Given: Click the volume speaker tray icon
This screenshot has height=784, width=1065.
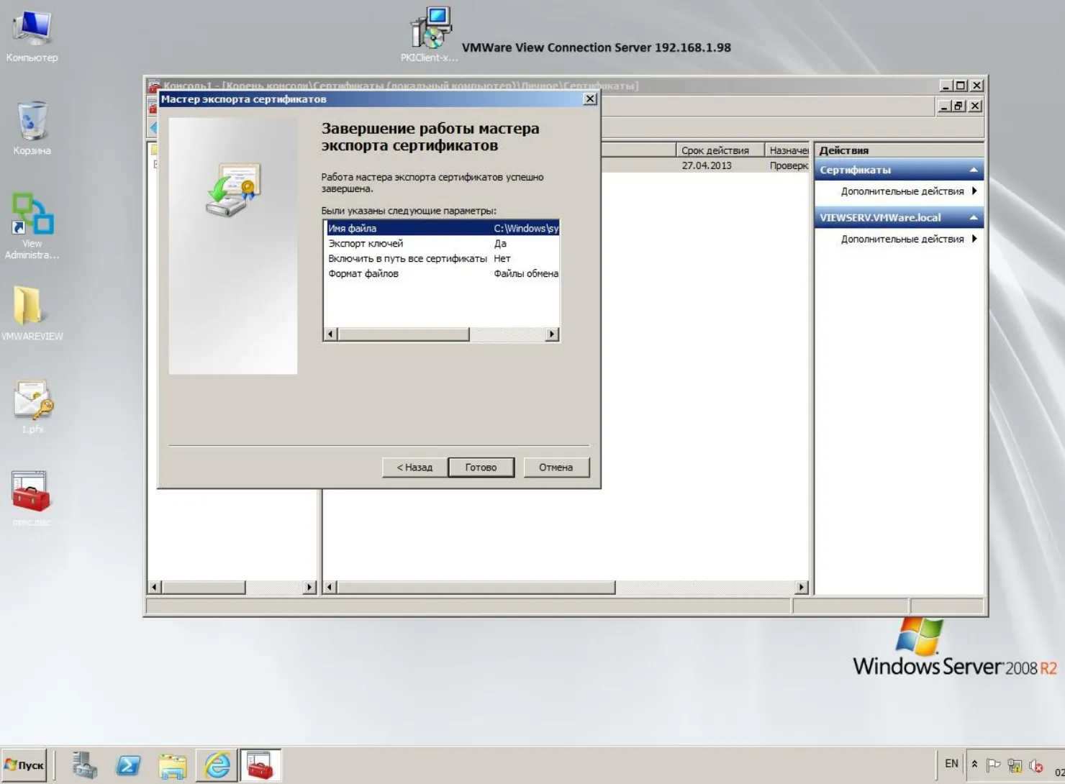Looking at the screenshot, I should 1036,765.
